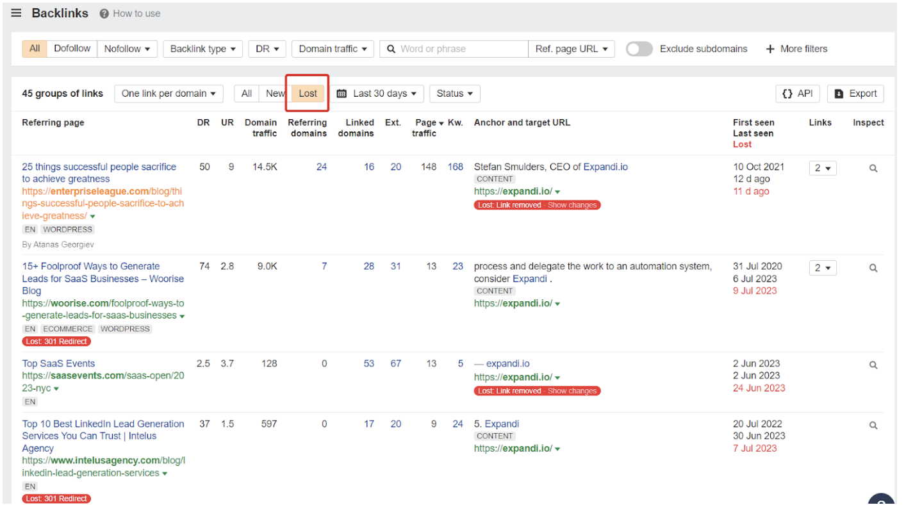Image resolution: width=906 pixels, height=505 pixels.
Task: Open the Last 30 days date dropdown
Action: [x=377, y=94]
